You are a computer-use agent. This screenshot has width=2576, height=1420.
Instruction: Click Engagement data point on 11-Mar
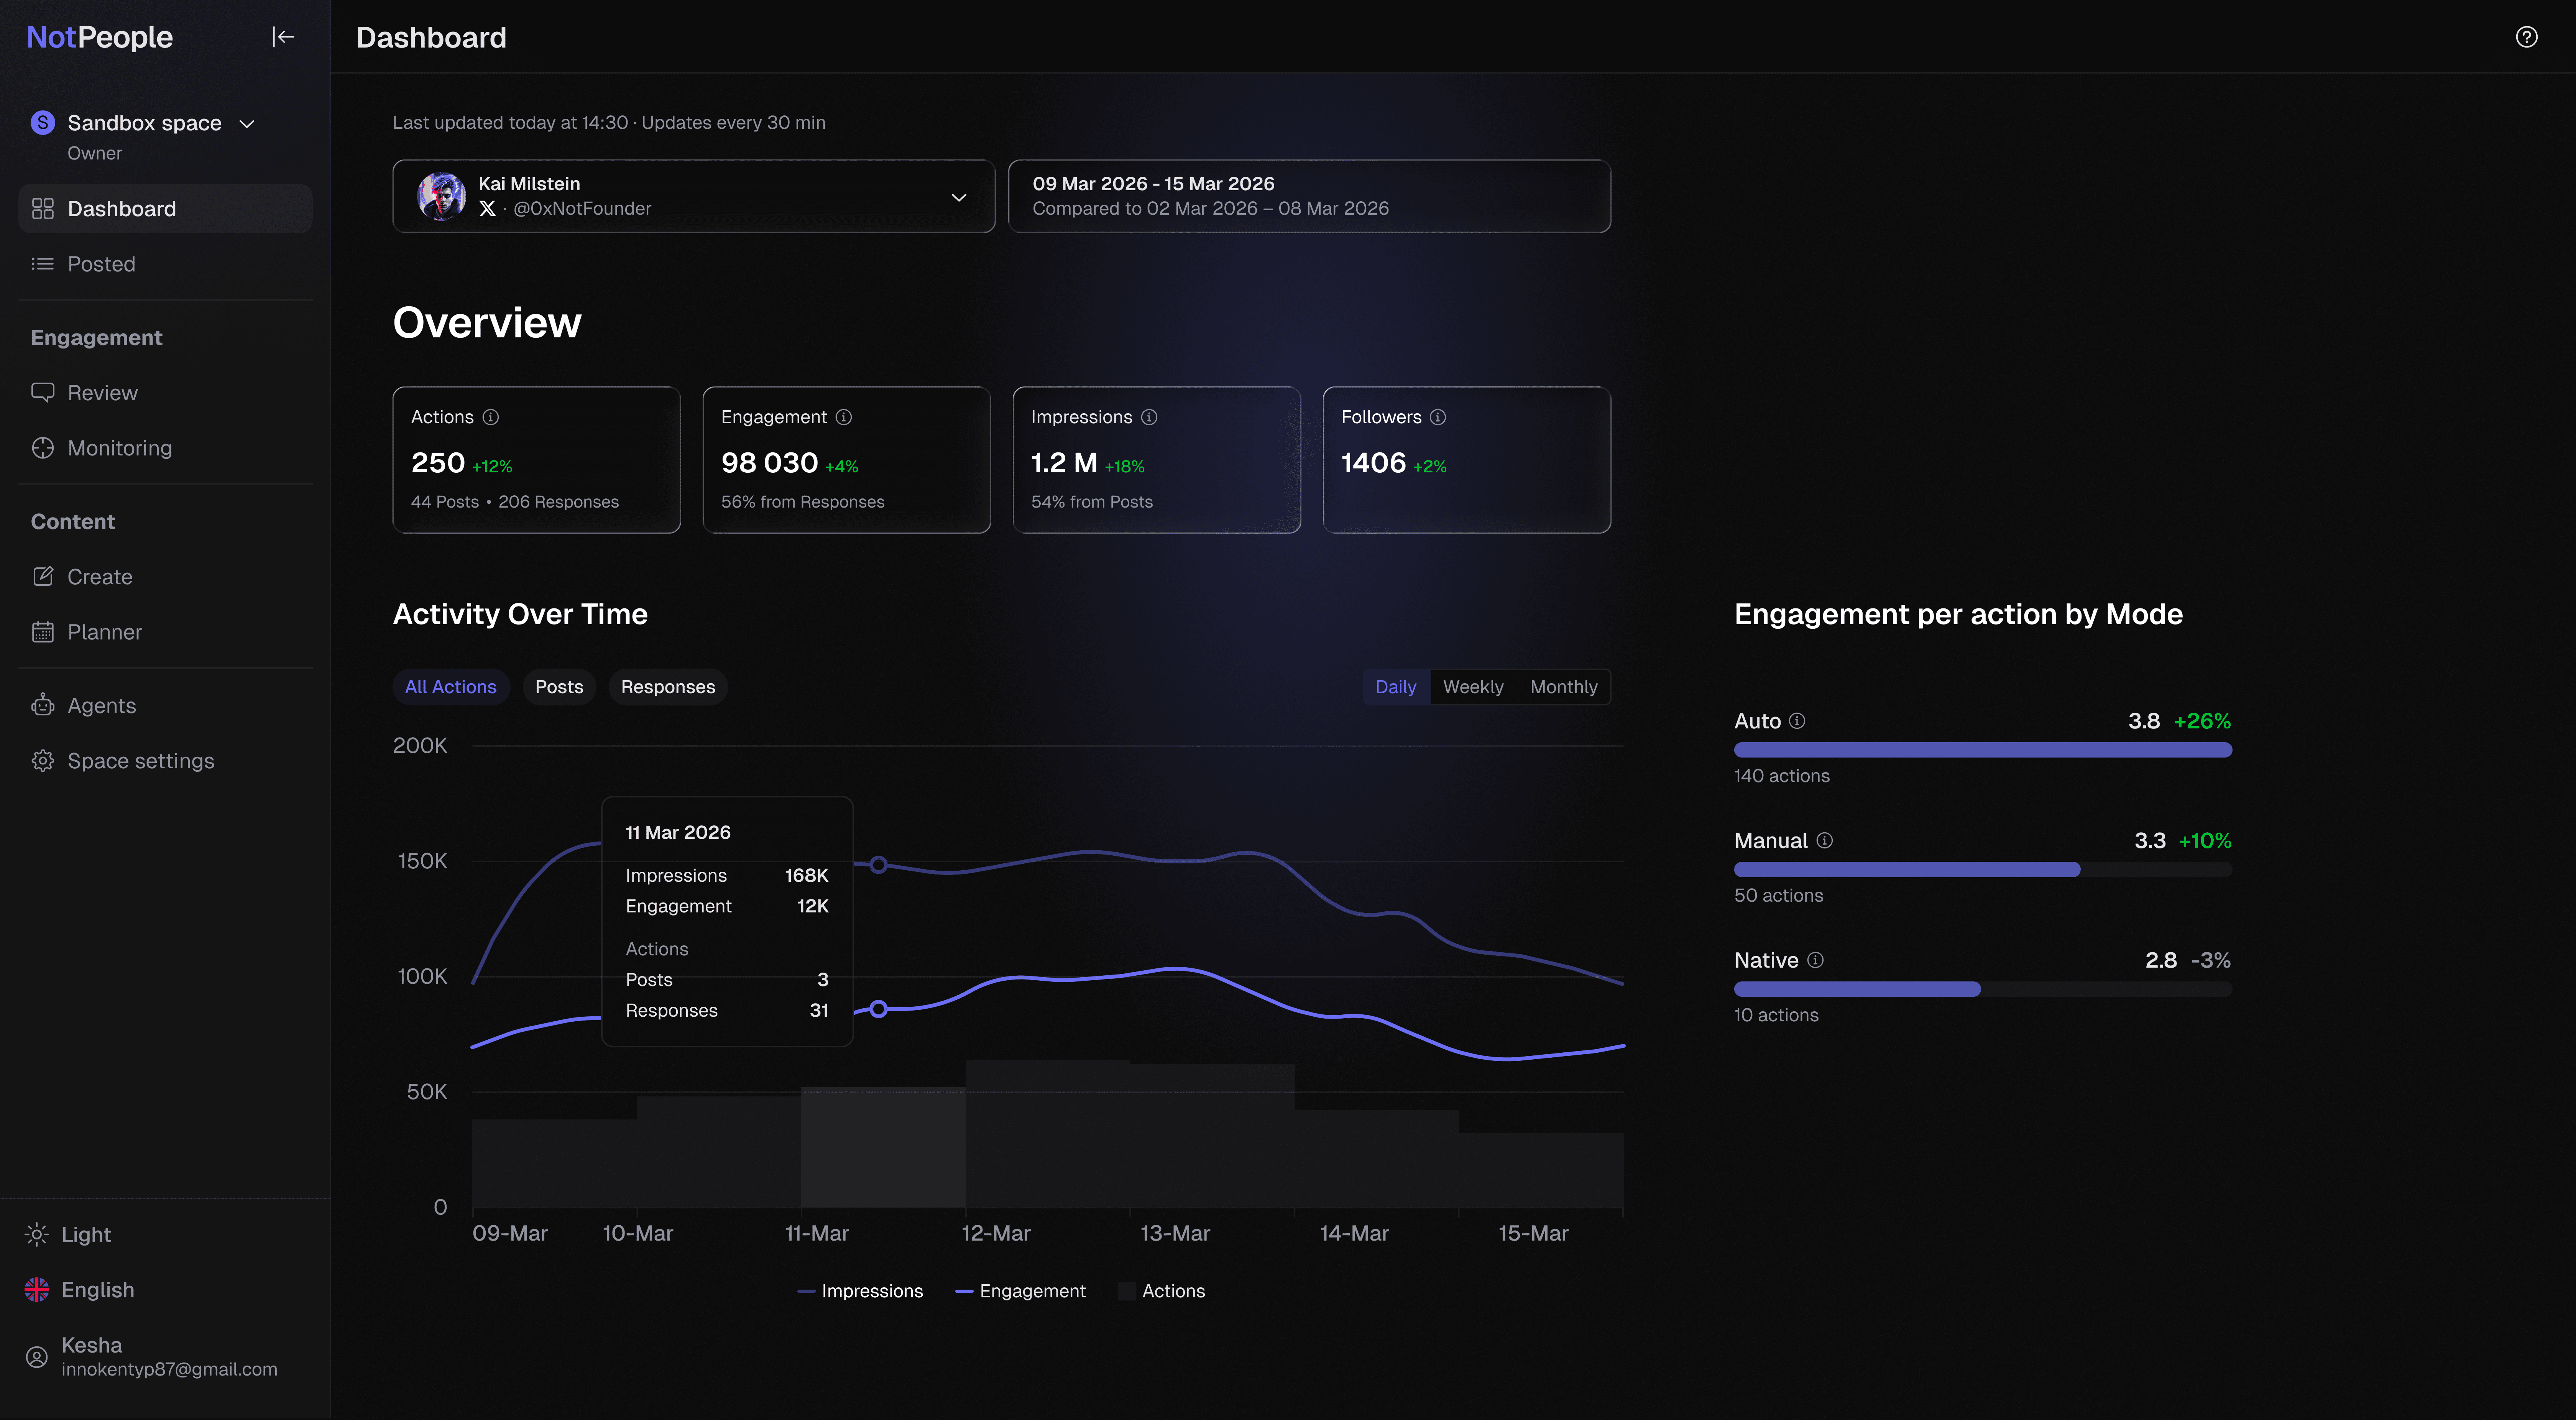[x=878, y=1009]
